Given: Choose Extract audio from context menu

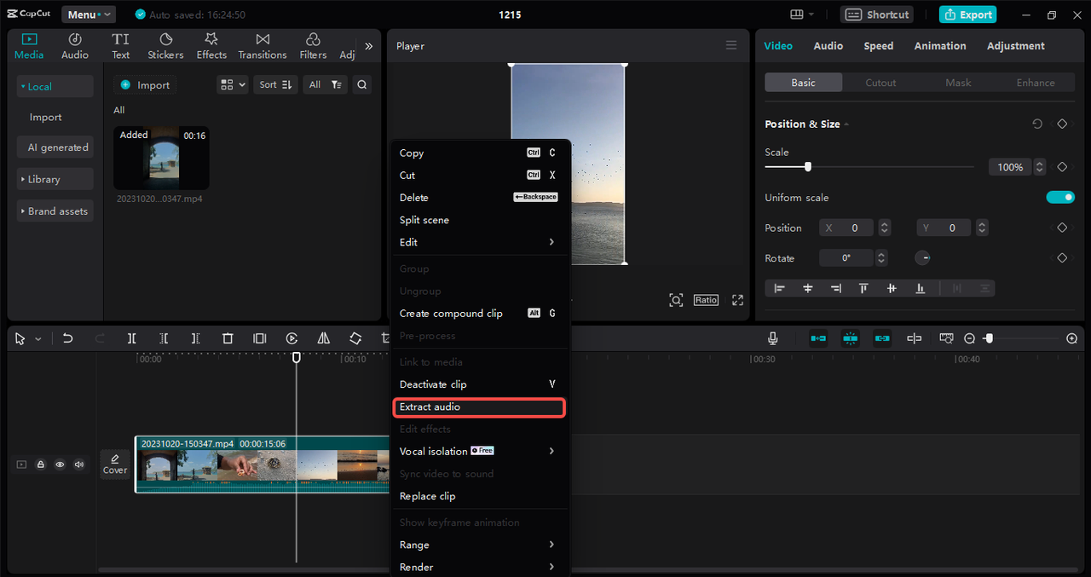Looking at the screenshot, I should 479,407.
